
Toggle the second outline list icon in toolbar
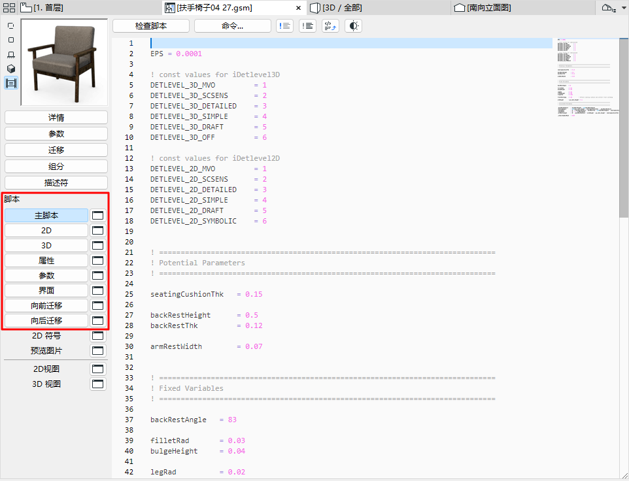point(307,25)
